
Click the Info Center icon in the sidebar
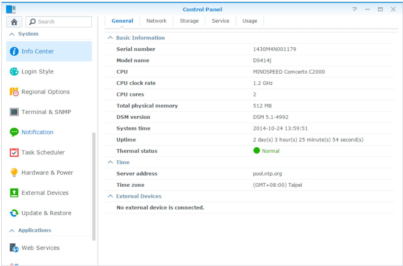[14, 51]
